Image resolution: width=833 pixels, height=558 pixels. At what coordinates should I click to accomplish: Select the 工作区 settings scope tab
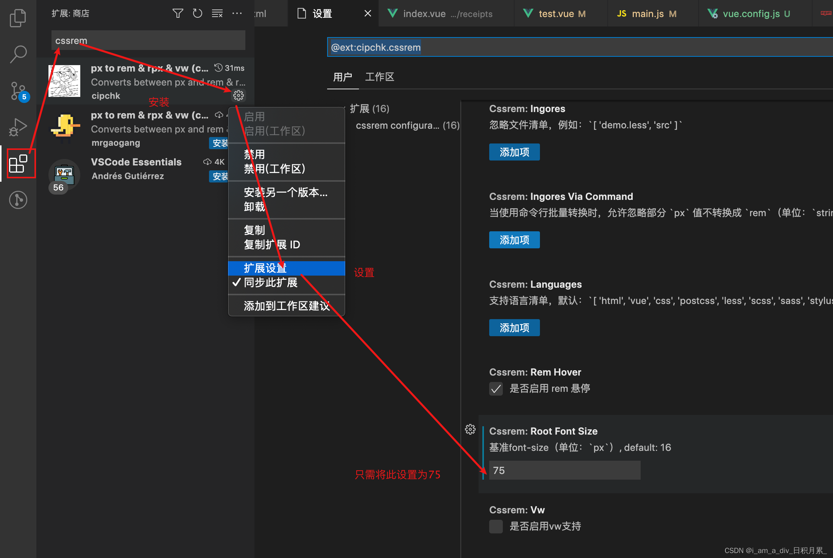pos(379,77)
